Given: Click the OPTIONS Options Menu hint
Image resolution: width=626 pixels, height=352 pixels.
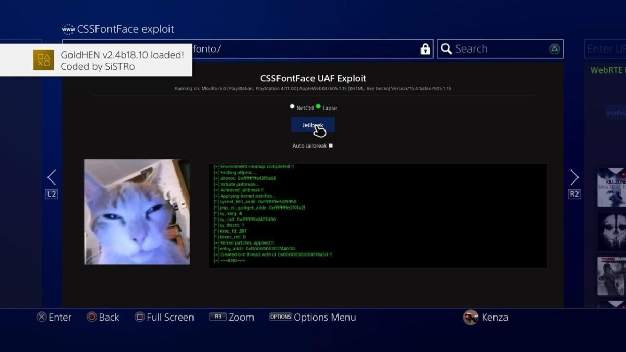Looking at the screenshot, I should pos(312,317).
